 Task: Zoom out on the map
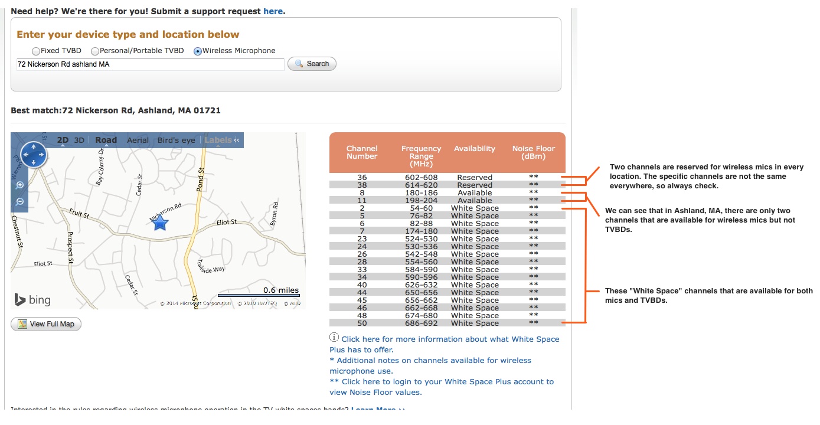pyautogui.click(x=20, y=201)
